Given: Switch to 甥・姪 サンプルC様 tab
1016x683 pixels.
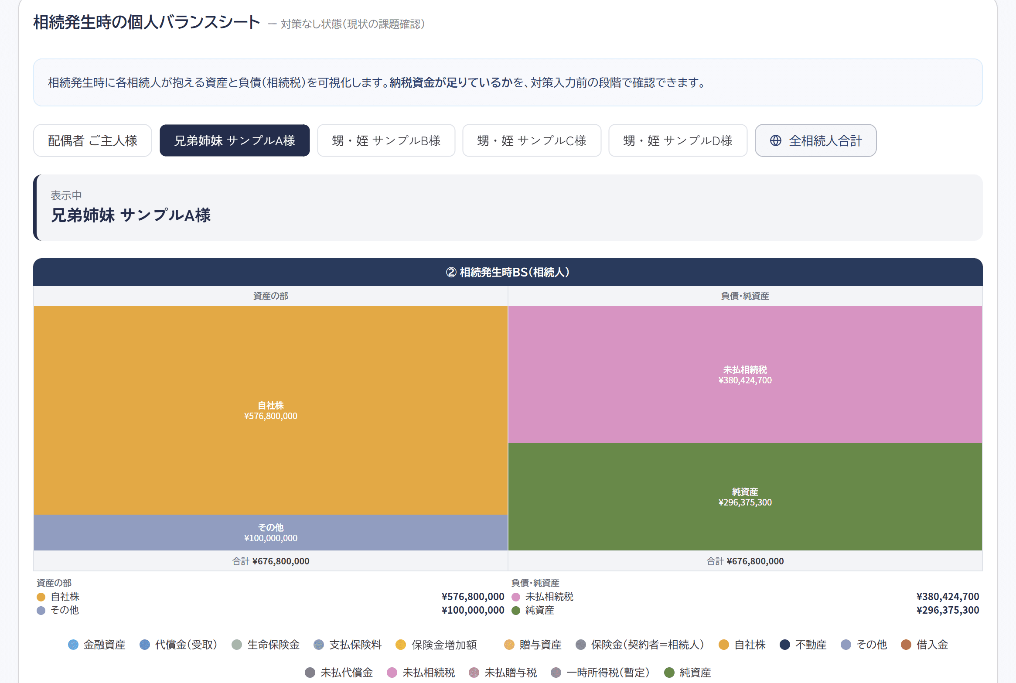Looking at the screenshot, I should click(532, 140).
